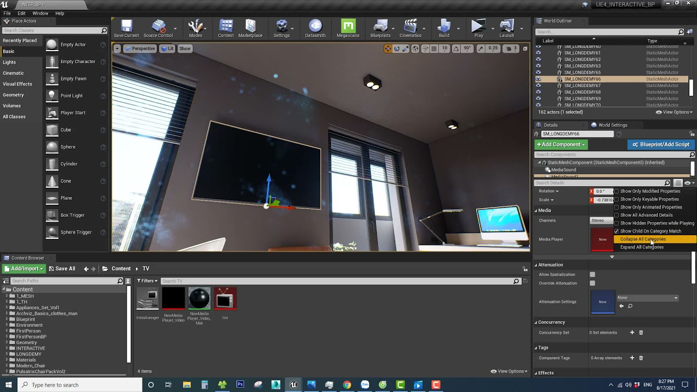
Task: Open the viewport options dropdown arrow
Action: pos(117,48)
